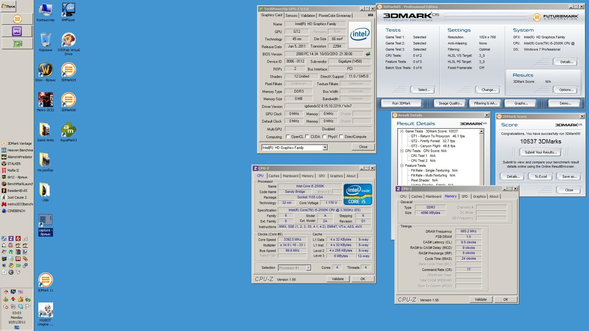This screenshot has width=589, height=331.
Task: Launch CINEBENCH from quick launch list
Action: pyautogui.click(x=14, y=211)
